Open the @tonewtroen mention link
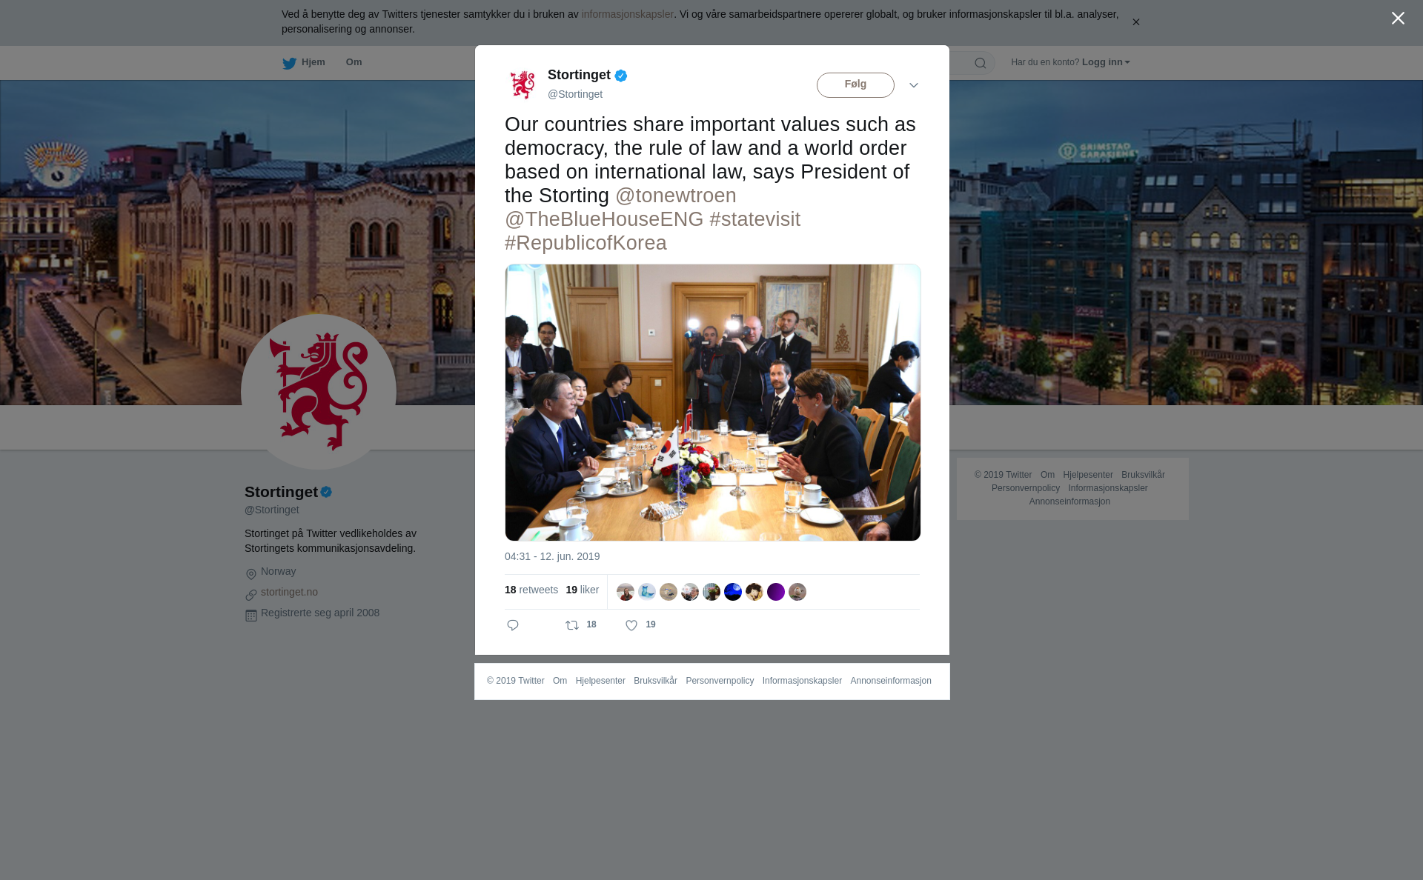This screenshot has width=1423, height=880. pyautogui.click(x=676, y=196)
